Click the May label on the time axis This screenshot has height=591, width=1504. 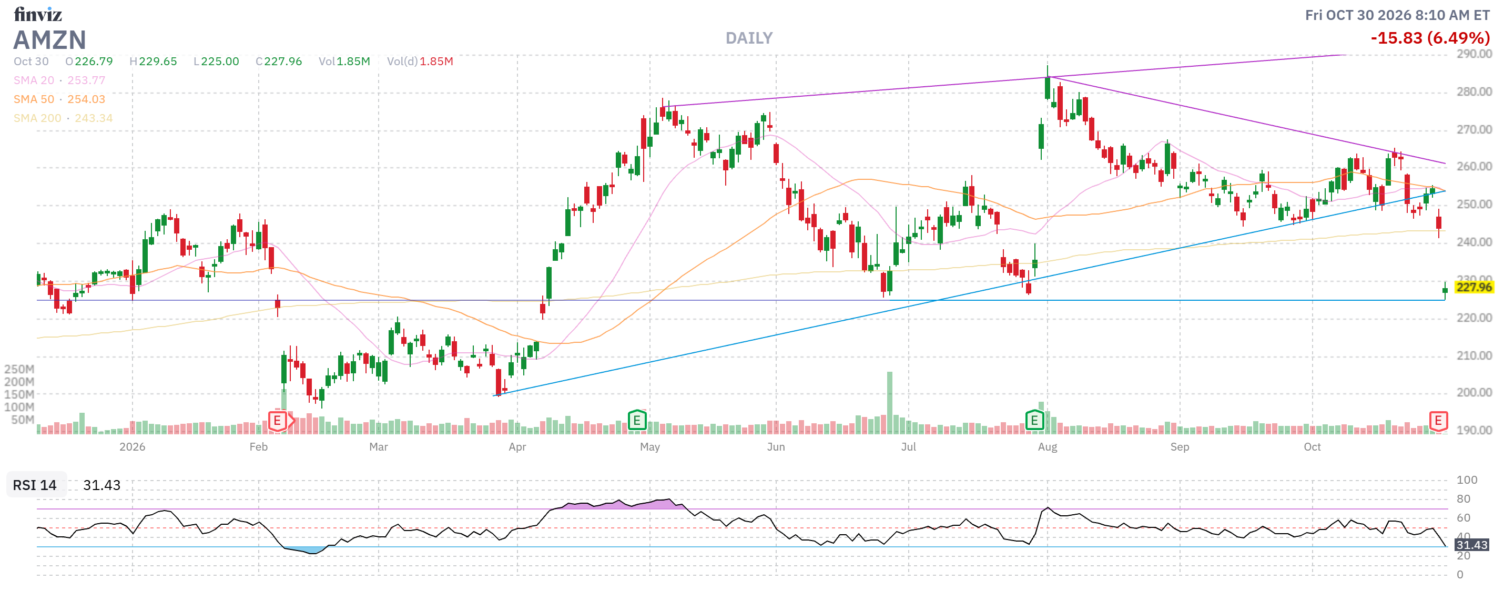[x=650, y=447]
